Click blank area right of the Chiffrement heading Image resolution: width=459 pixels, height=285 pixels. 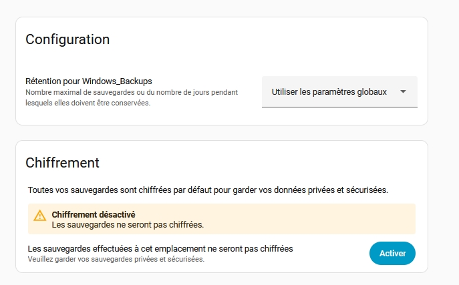267,163
